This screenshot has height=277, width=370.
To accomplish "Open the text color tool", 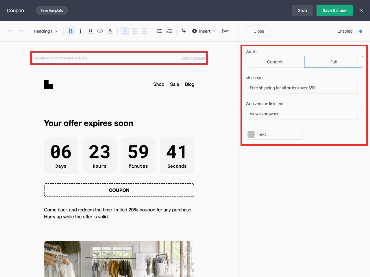I will 110,31.
